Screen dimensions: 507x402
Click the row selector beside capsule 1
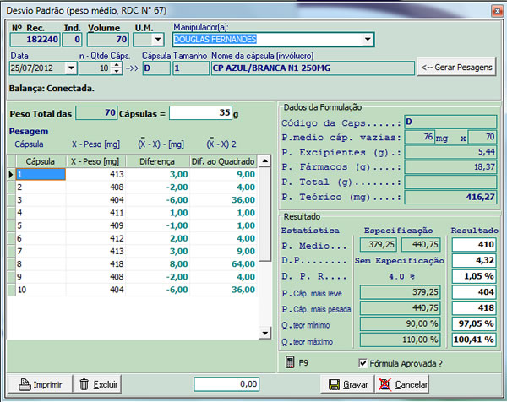point(11,174)
